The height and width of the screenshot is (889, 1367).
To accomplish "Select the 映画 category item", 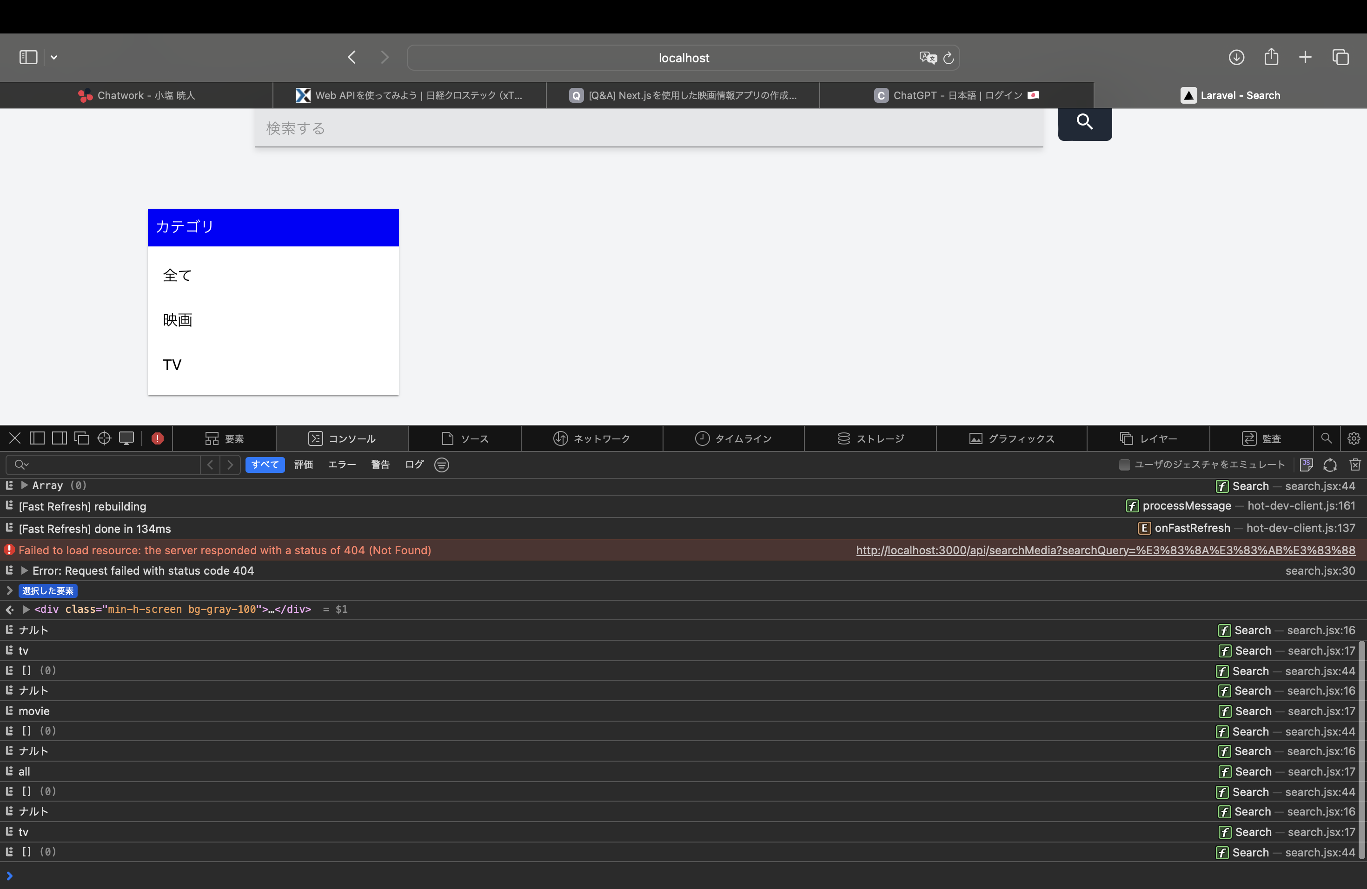I will point(178,320).
